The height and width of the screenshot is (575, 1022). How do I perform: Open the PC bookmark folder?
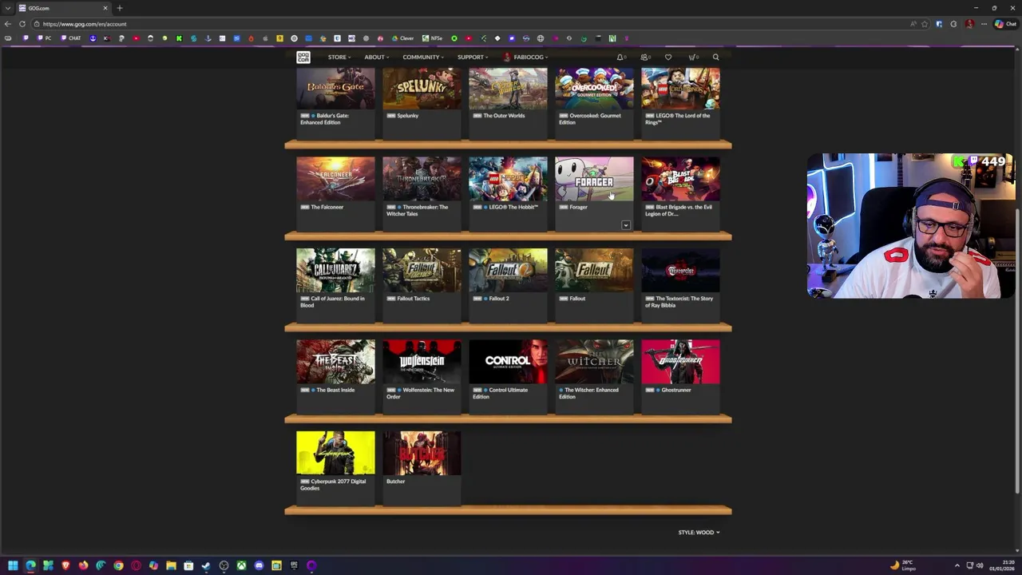point(45,38)
